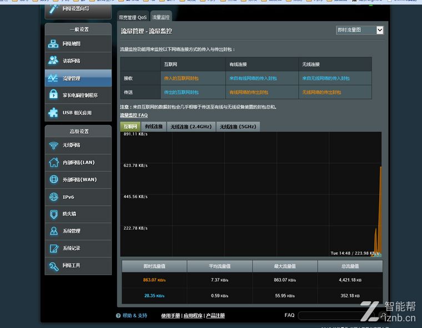Open the 使用手册 link
Screen dimensions: 422x328
(x=170, y=316)
